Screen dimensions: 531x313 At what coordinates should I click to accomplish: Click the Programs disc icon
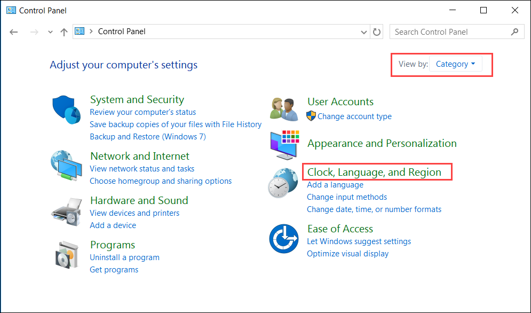pos(66,254)
